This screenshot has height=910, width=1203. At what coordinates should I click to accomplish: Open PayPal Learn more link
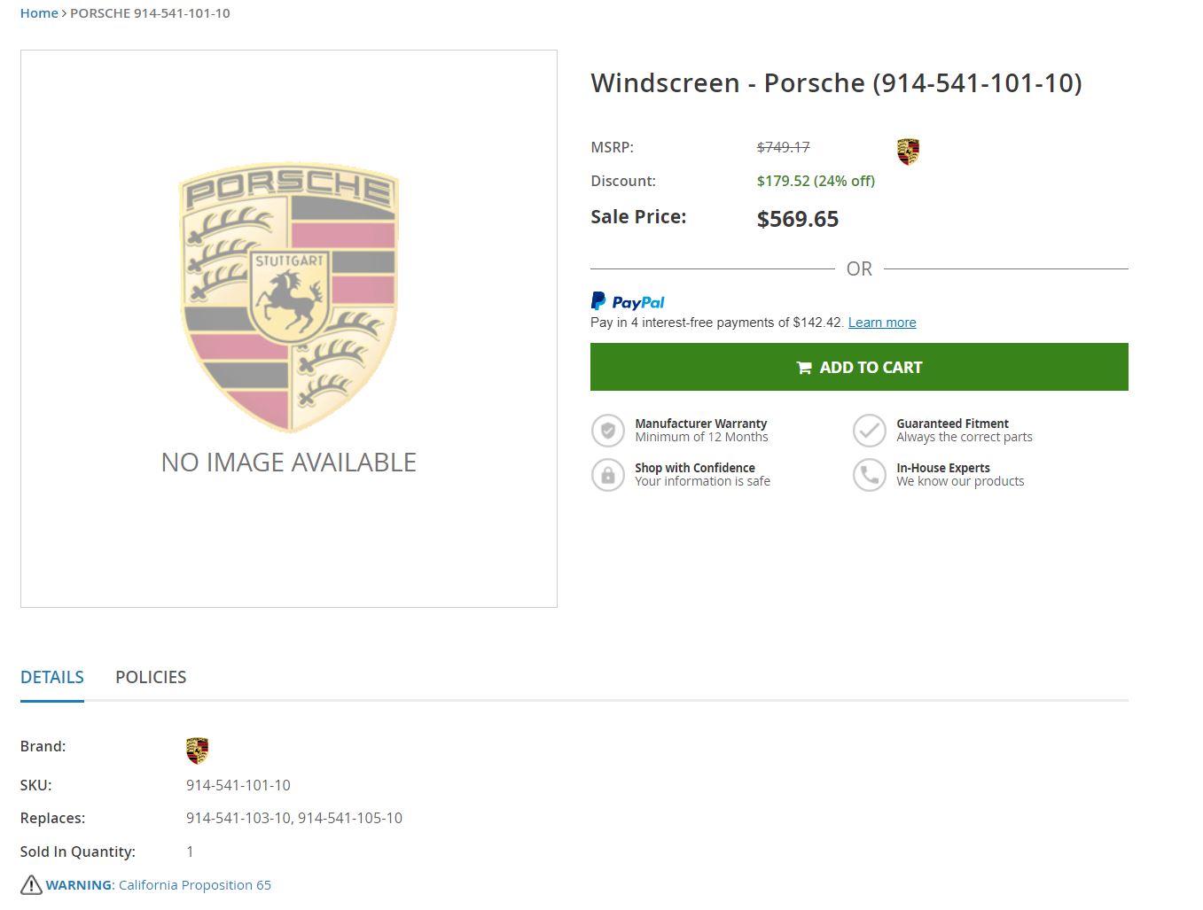click(882, 323)
